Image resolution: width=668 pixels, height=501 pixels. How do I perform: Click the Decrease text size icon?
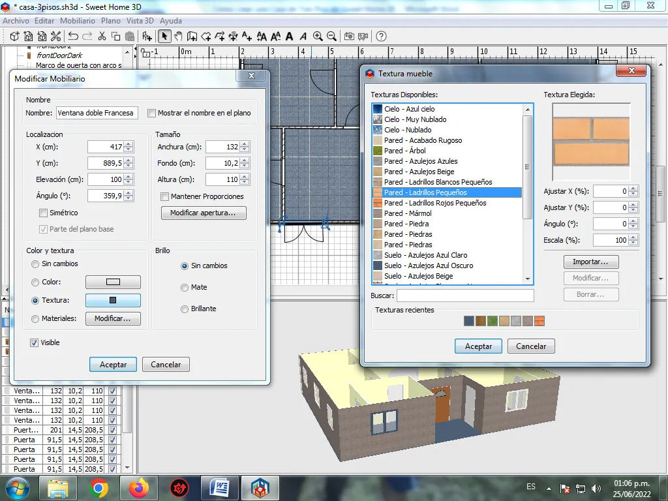275,37
